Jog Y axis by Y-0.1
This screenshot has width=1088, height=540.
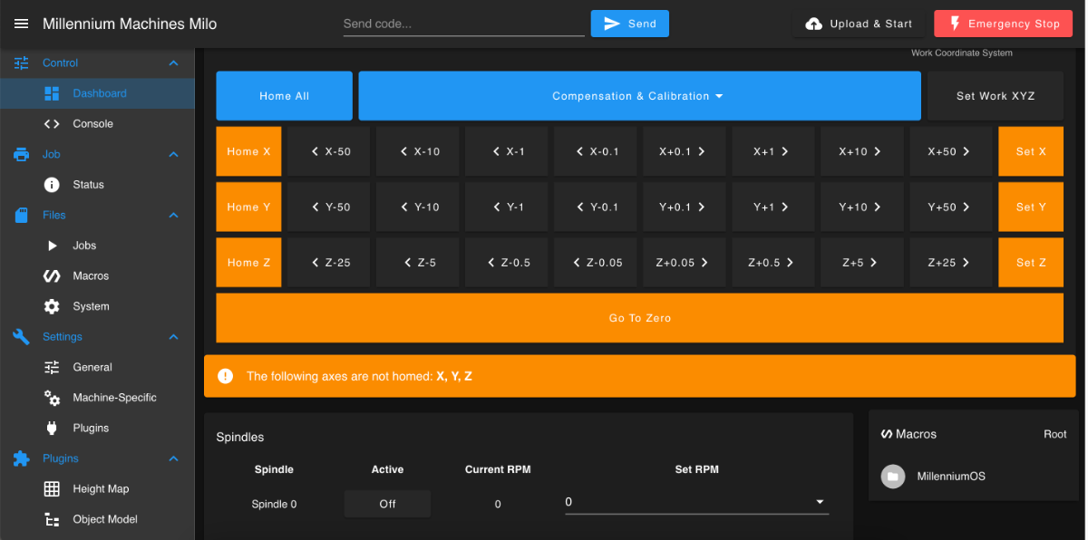[595, 207]
